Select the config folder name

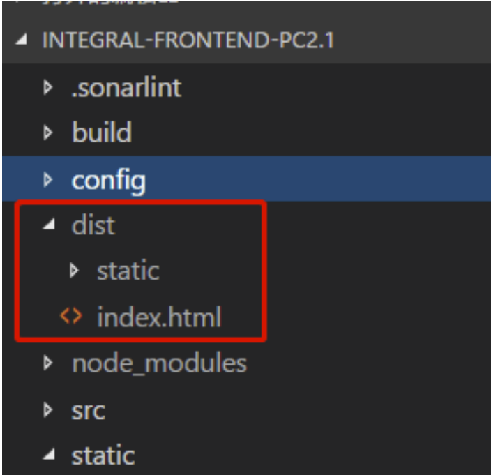point(109,181)
